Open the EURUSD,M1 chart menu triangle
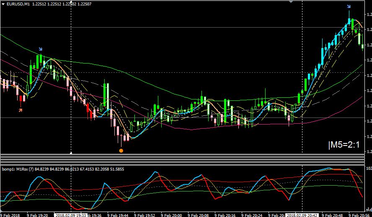 (x=3, y=4)
